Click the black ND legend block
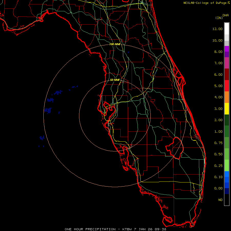Image resolution: width=231 pixels, height=231 pixels. coord(227,200)
